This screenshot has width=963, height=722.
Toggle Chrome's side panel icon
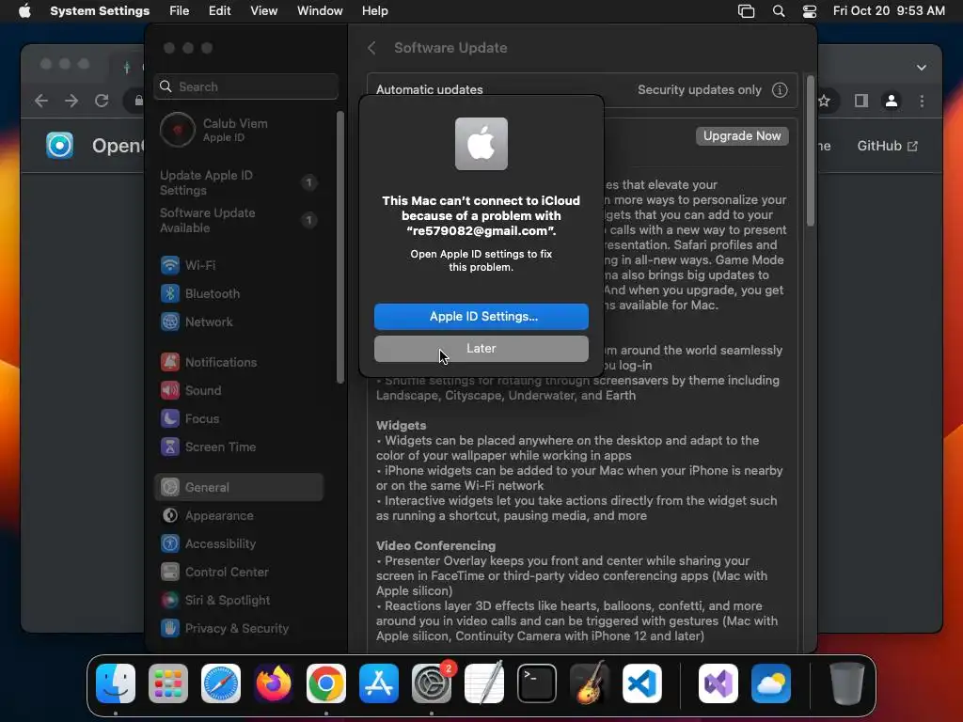click(861, 101)
